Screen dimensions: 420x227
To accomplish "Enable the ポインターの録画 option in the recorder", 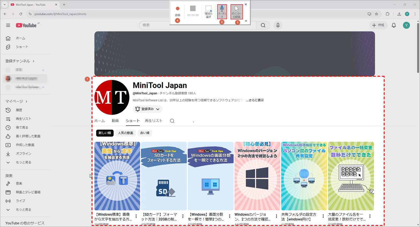I will [237, 12].
